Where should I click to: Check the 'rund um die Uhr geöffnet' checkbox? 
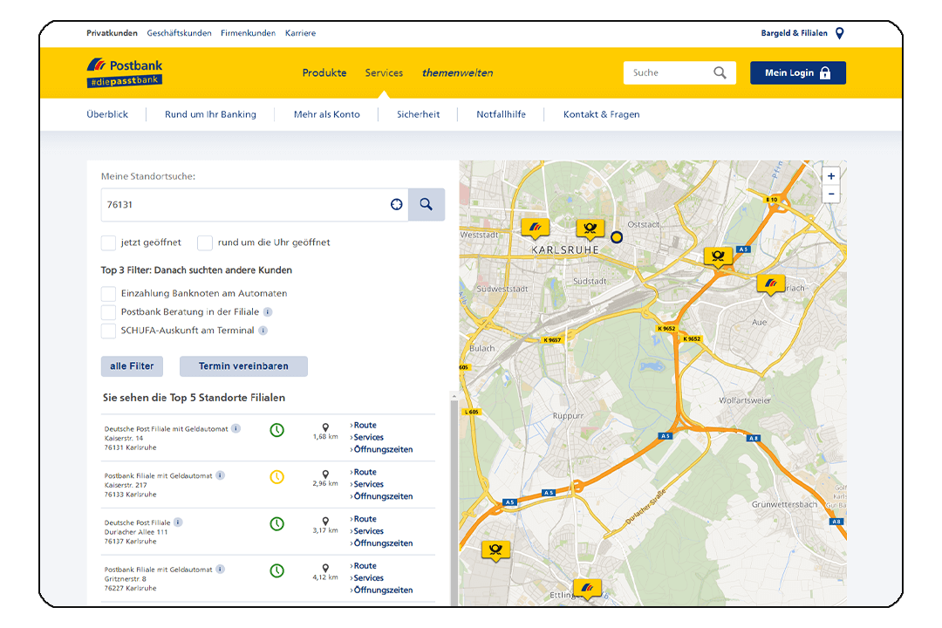[205, 242]
